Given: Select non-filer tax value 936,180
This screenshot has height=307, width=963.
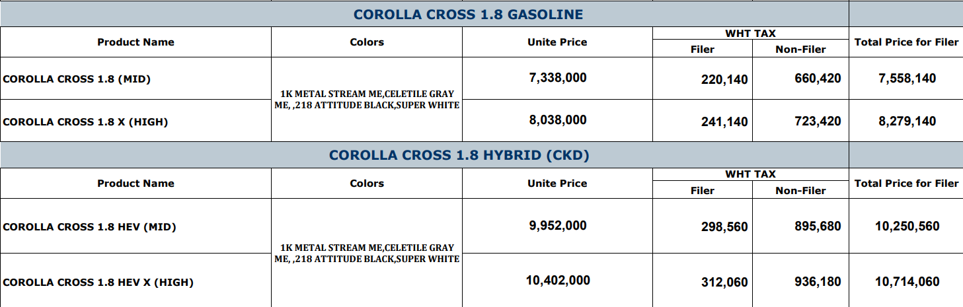Looking at the screenshot, I should 818,282.
